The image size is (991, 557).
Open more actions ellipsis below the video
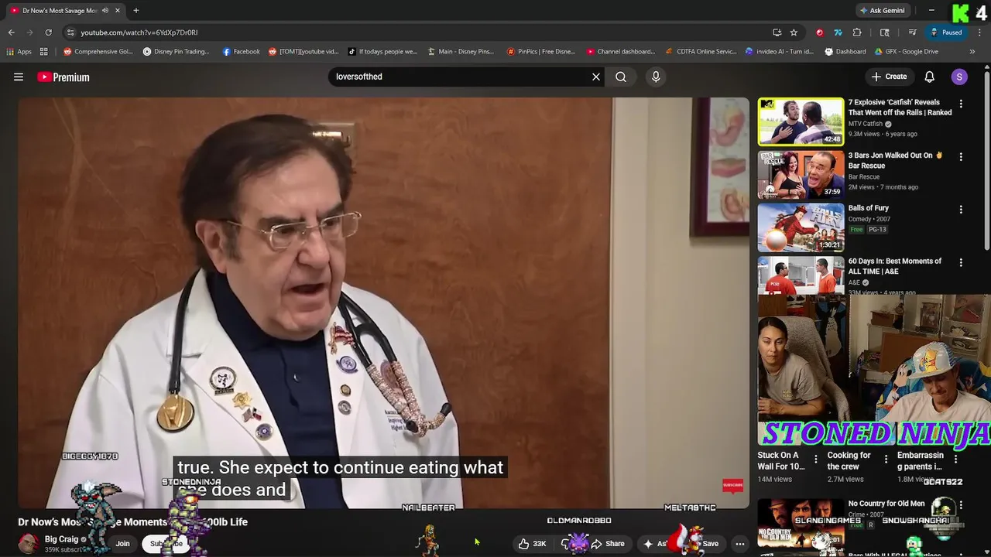[739, 544]
